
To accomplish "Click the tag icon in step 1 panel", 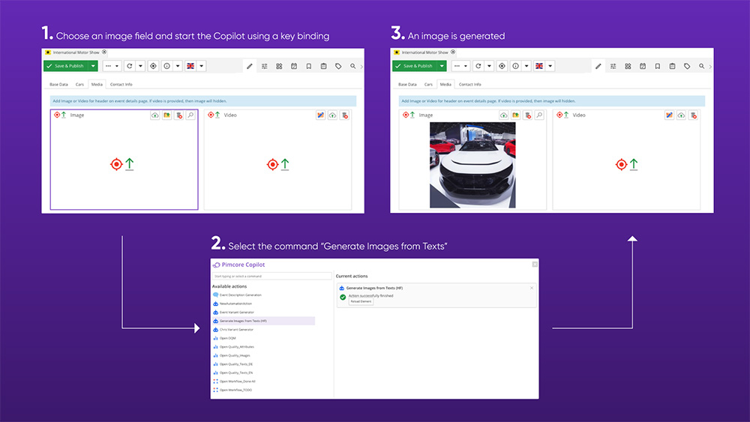I will click(339, 67).
